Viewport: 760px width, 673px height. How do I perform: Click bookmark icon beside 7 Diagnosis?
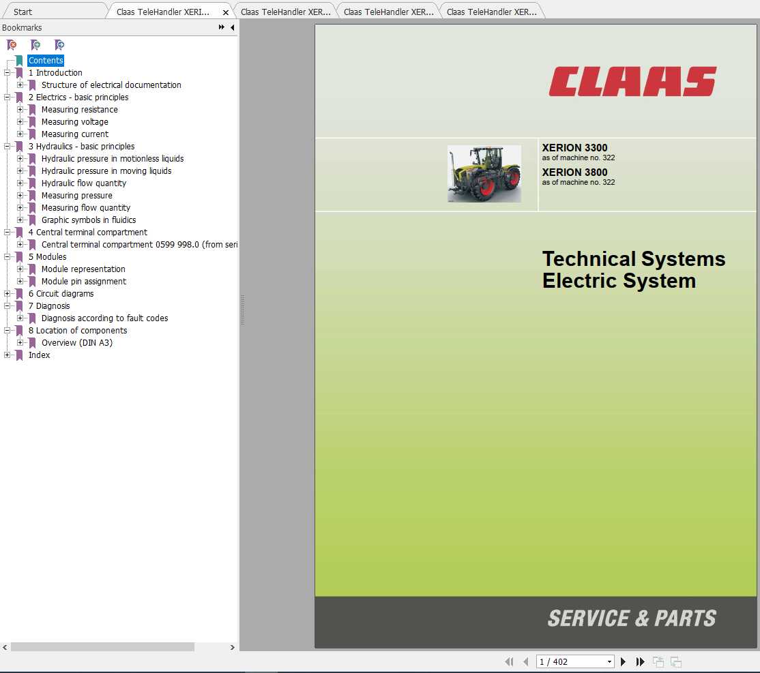pos(19,305)
